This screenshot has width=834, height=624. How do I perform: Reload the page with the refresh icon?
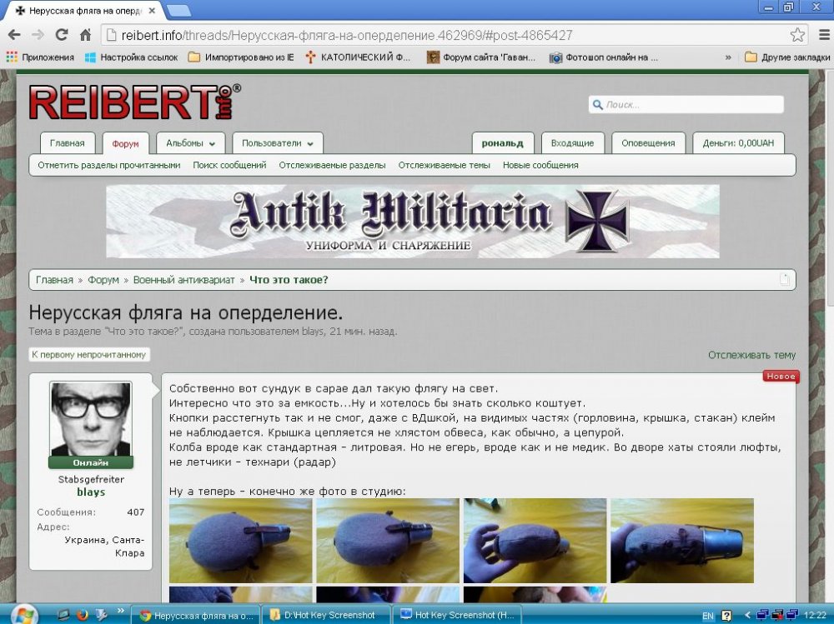coord(62,35)
